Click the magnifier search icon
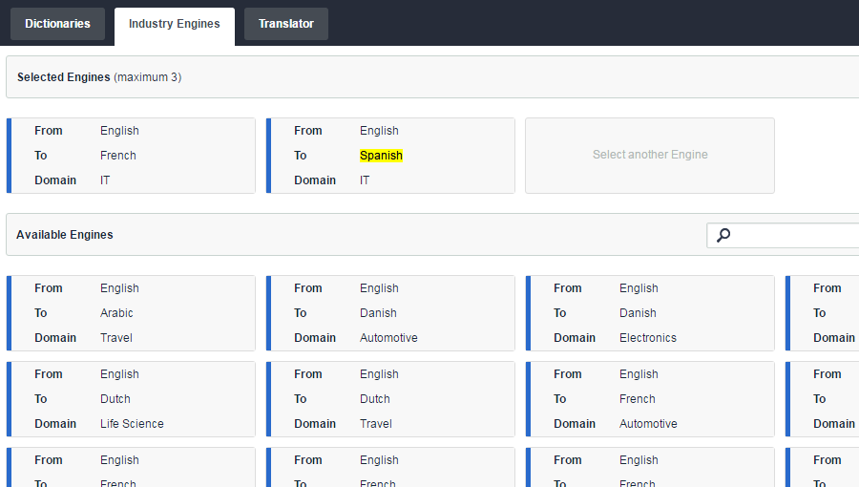Viewport: 859px width, 487px height. pos(723,235)
